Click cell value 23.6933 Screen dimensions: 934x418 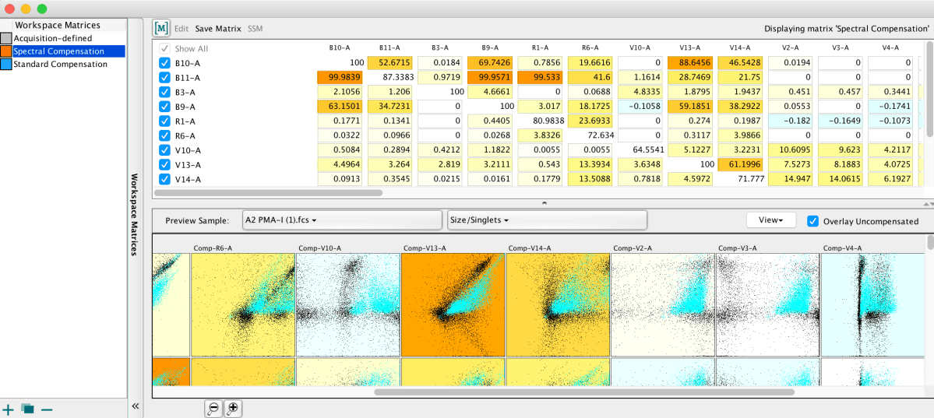[x=590, y=121]
